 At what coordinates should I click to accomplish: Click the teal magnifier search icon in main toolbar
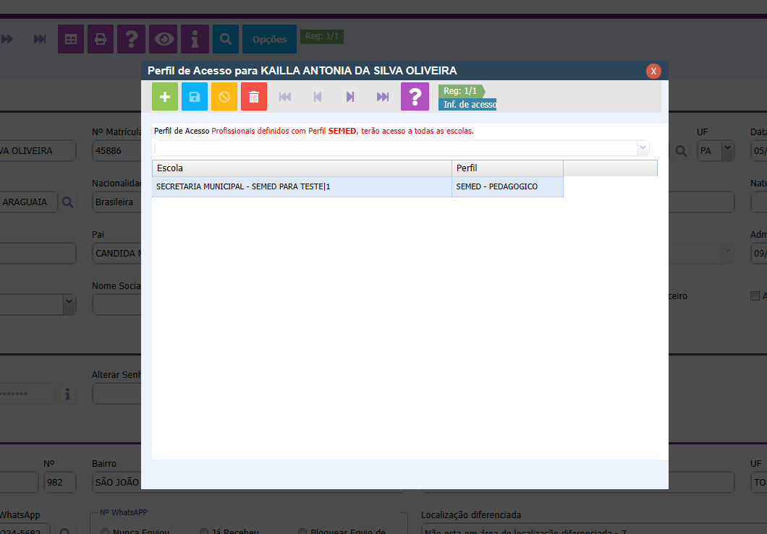coord(226,39)
